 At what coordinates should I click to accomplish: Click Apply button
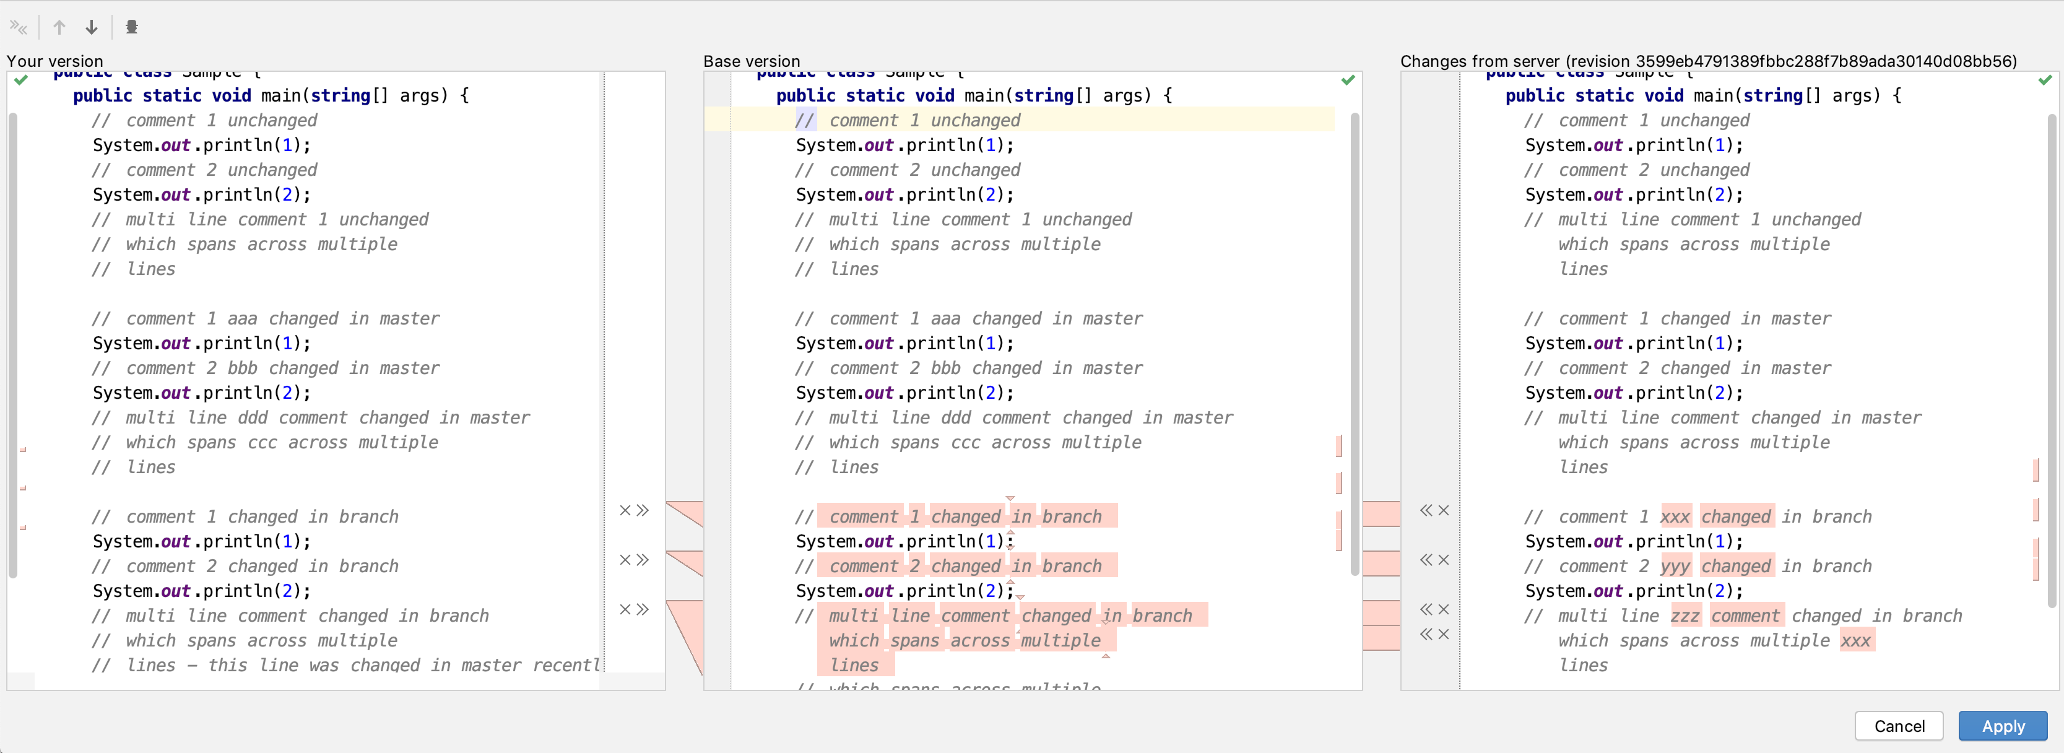coord(2002,726)
